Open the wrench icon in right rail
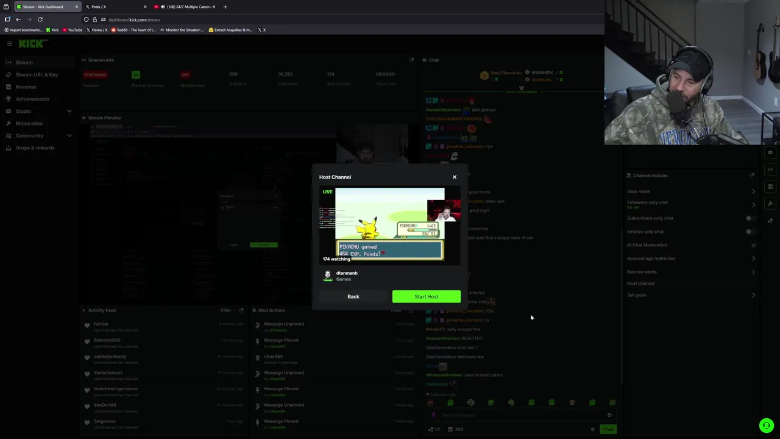This screenshot has height=439, width=780. (x=770, y=204)
